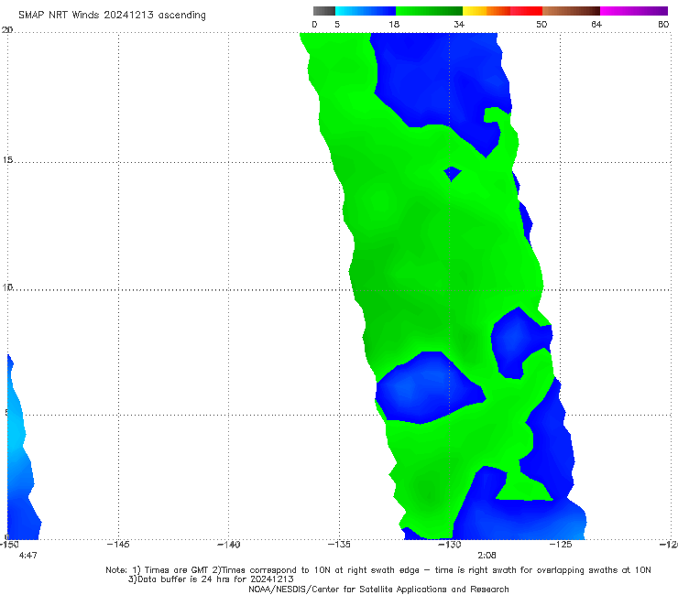Click longitude axis label '-140'
678x595 pixels.
228,545
